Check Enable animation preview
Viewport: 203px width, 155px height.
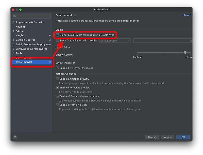click(57, 79)
